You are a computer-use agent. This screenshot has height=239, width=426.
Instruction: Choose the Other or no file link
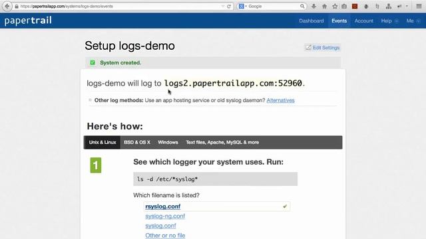165,236
